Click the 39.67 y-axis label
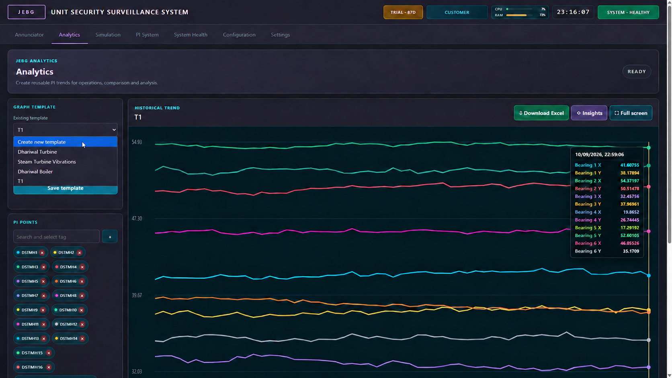 (x=137, y=295)
